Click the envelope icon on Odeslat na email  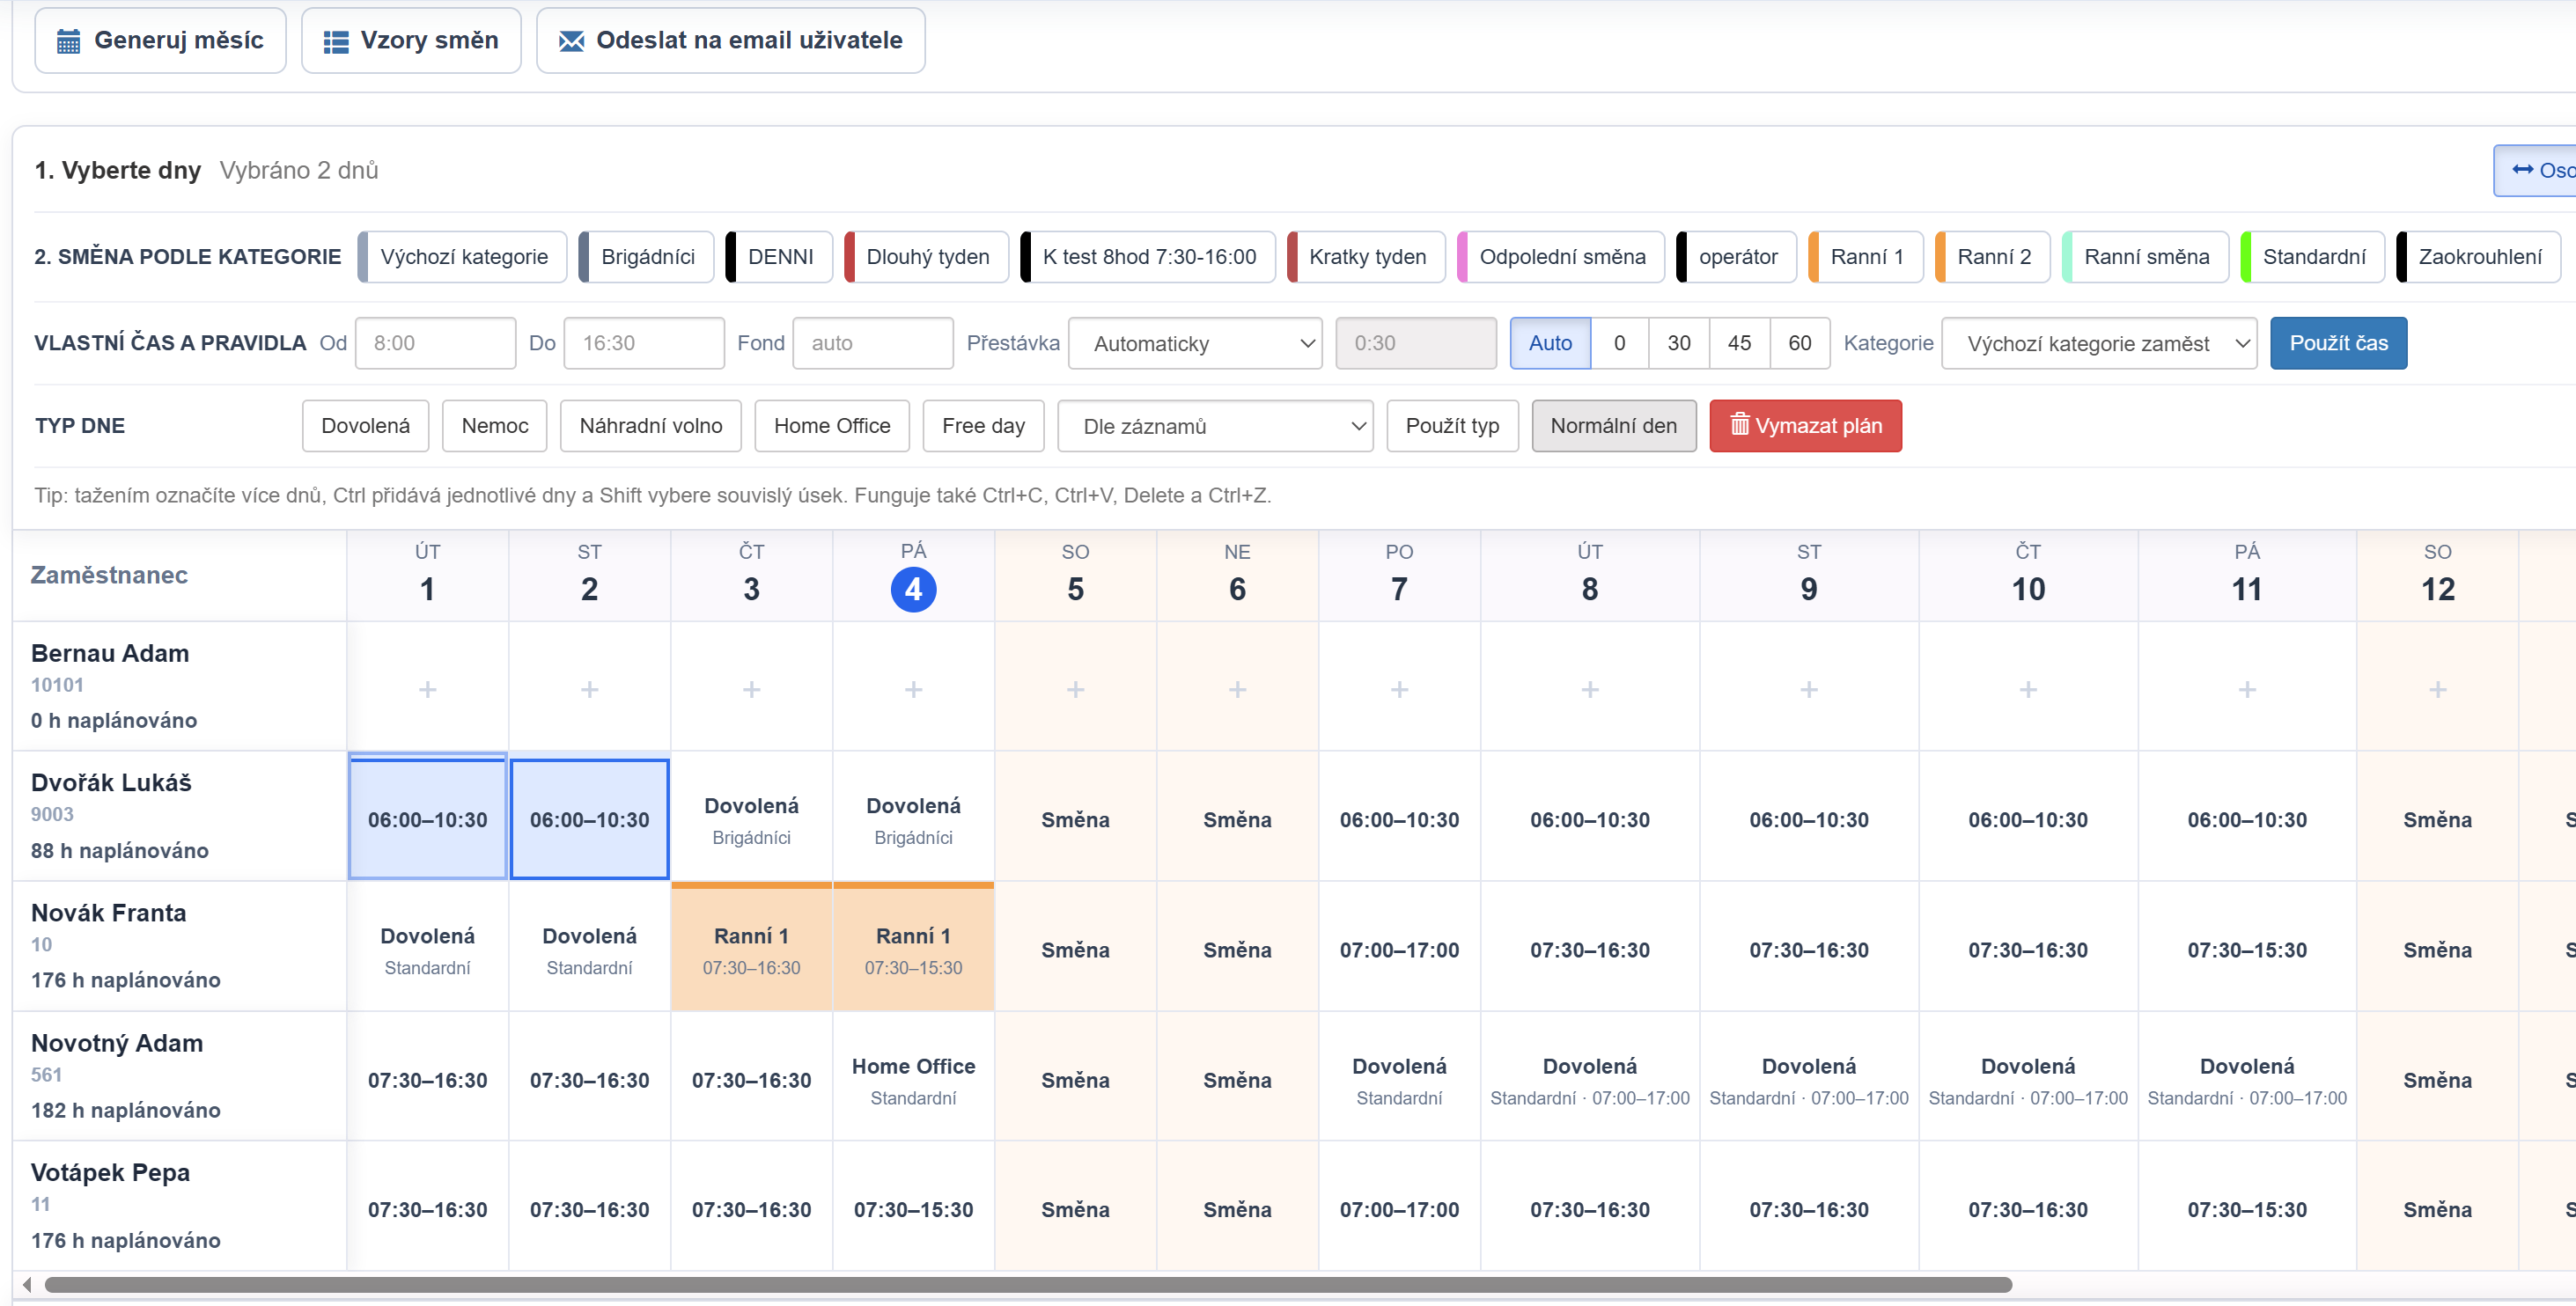[x=571, y=41]
